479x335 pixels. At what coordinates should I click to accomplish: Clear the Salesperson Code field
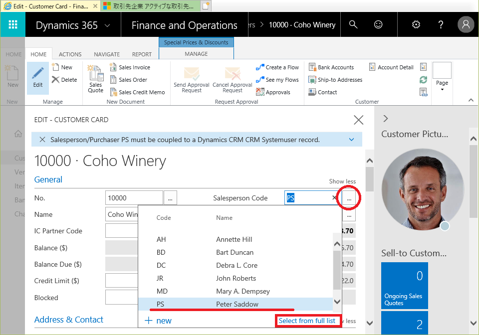[334, 198]
